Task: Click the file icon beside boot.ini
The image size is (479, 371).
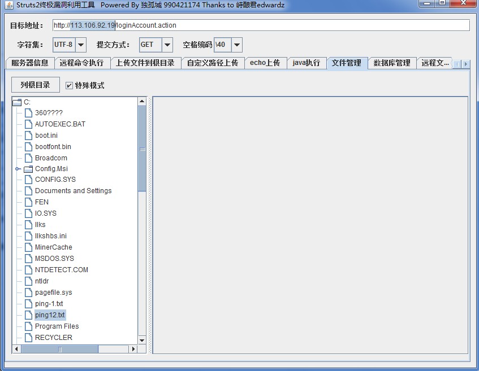Action: [x=28, y=136]
